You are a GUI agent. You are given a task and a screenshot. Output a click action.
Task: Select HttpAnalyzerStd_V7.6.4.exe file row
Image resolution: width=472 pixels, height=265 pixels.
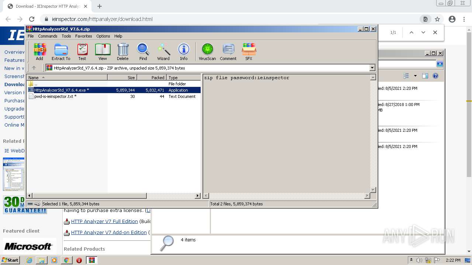(114, 90)
